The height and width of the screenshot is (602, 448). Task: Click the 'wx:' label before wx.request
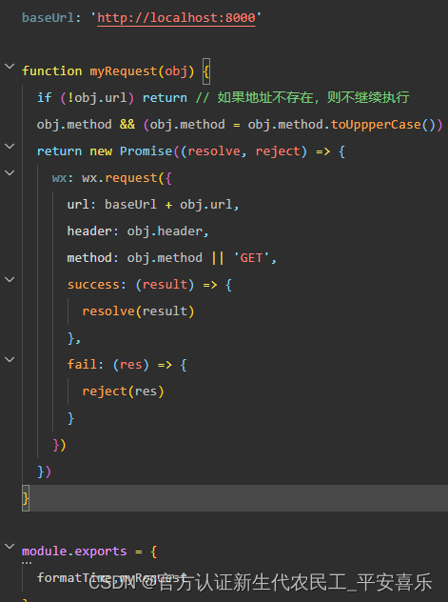click(x=63, y=178)
